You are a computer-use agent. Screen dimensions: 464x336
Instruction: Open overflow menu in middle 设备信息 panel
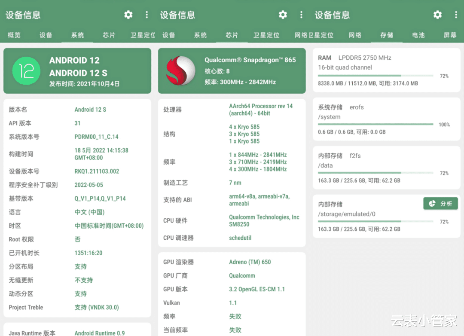[x=301, y=15]
